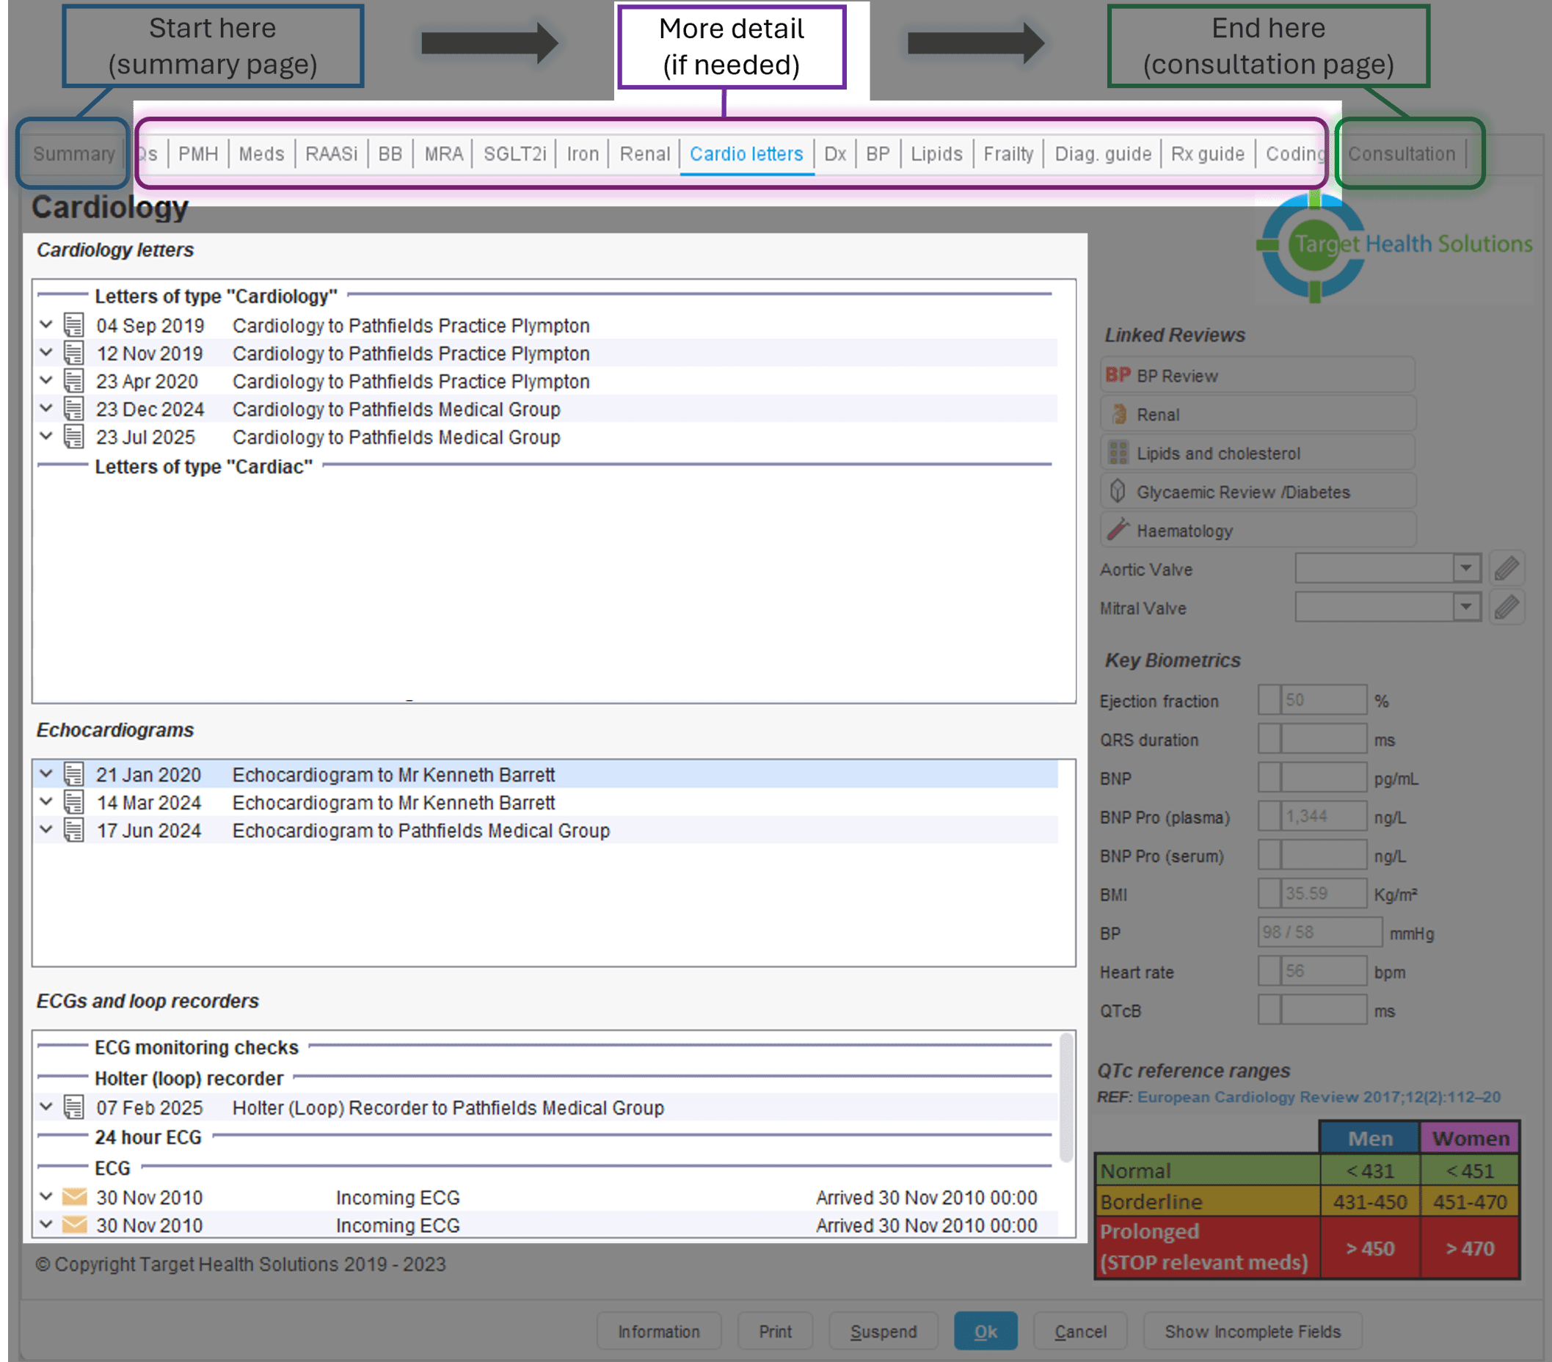Click document icon for 04 Sep 2019 letter
This screenshot has height=1362, width=1552.
coord(73,325)
